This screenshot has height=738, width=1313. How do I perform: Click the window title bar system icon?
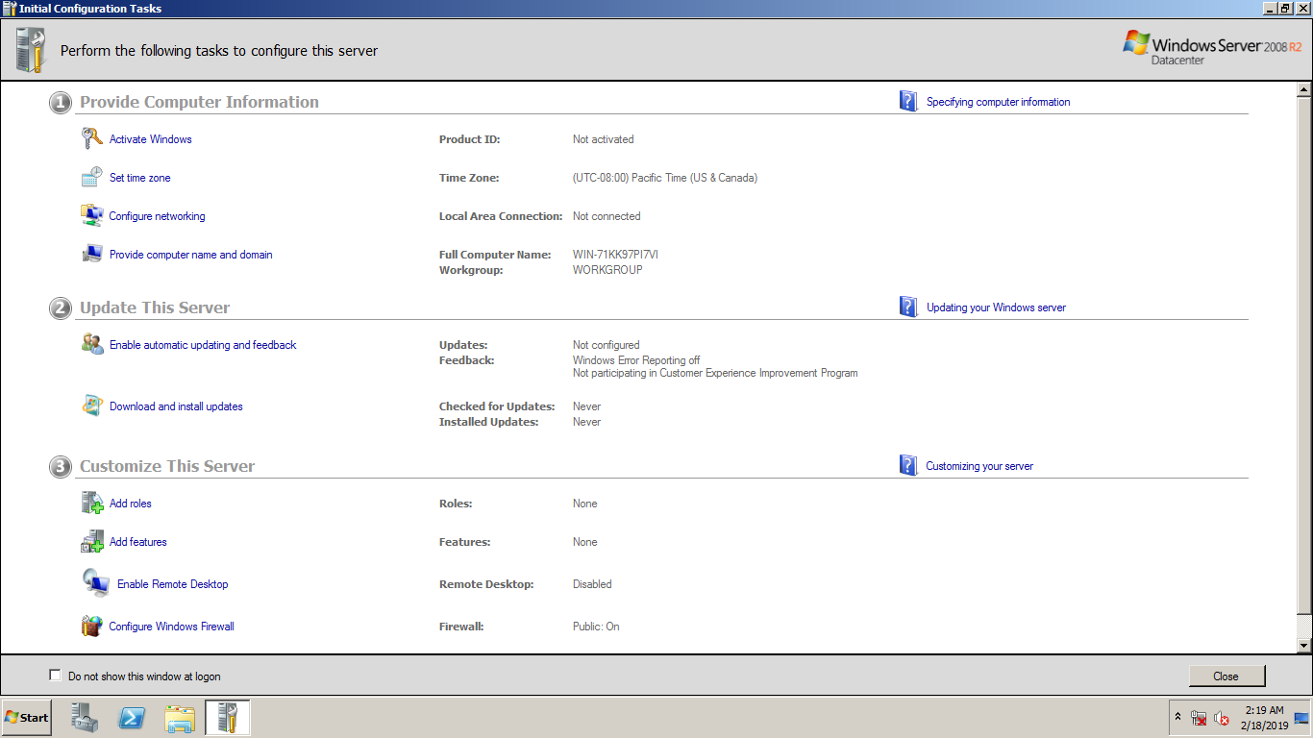point(9,8)
